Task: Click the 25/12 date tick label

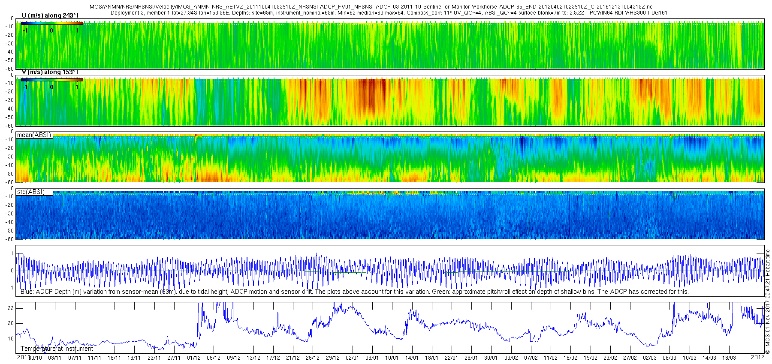Action: tap(313, 358)
